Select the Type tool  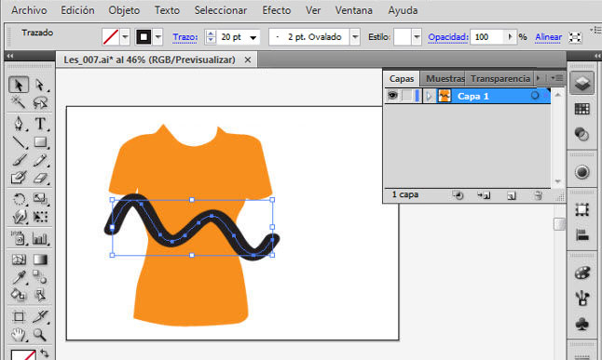click(40, 124)
